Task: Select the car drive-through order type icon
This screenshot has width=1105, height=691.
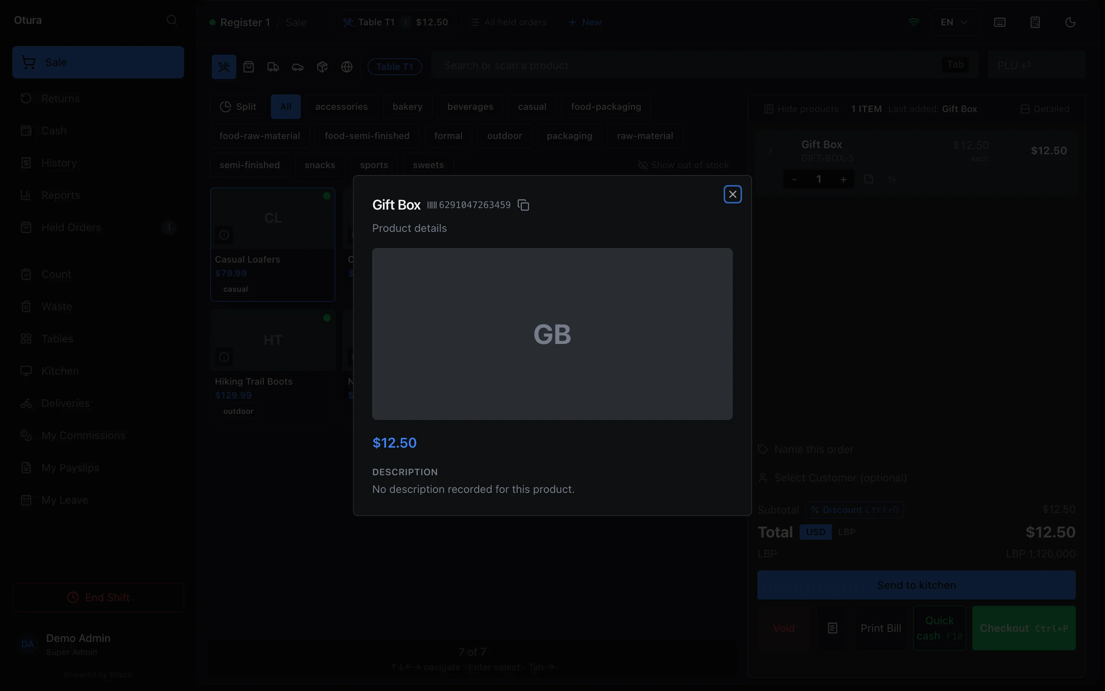Action: (x=298, y=67)
